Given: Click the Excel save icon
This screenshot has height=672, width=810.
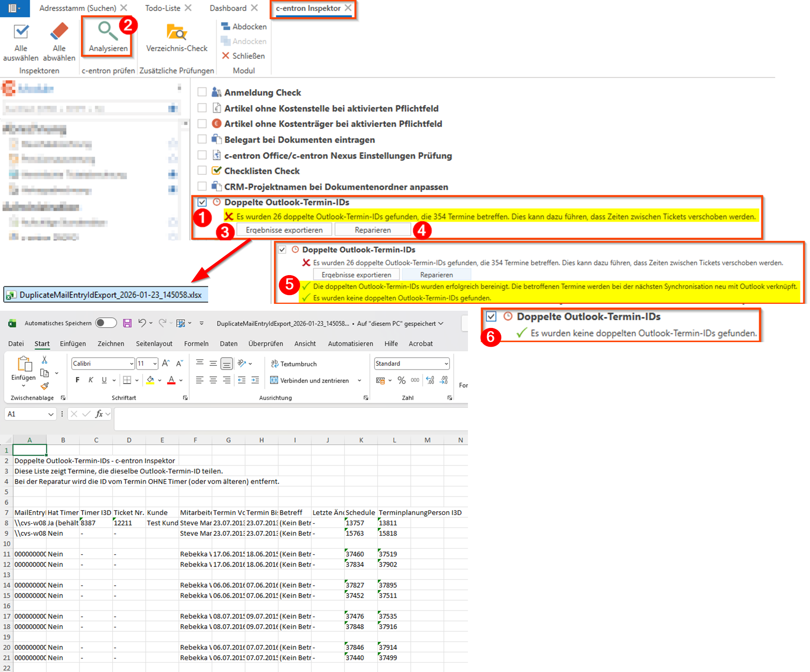Looking at the screenshot, I should pyautogui.click(x=127, y=323).
